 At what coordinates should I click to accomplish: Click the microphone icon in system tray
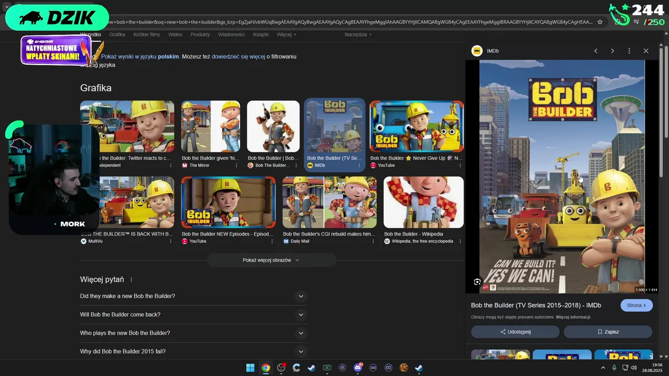[614, 368]
